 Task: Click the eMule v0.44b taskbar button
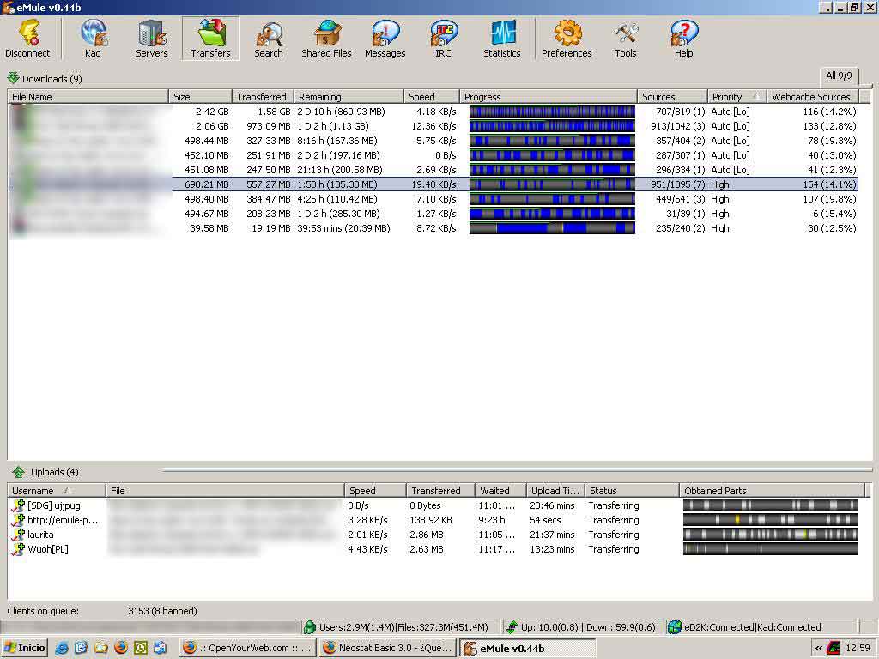click(528, 648)
